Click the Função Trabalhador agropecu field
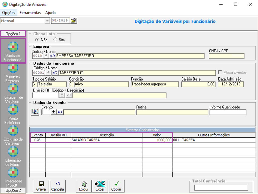The image size is (258, 194). click(155, 84)
